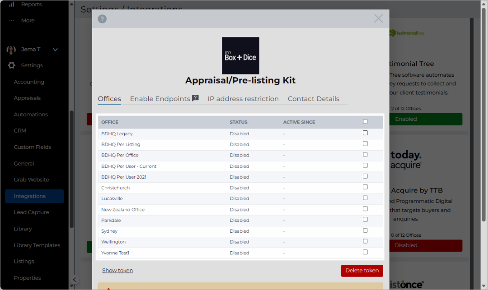Open General settings in sidebar
The image size is (488, 290).
tap(24, 164)
